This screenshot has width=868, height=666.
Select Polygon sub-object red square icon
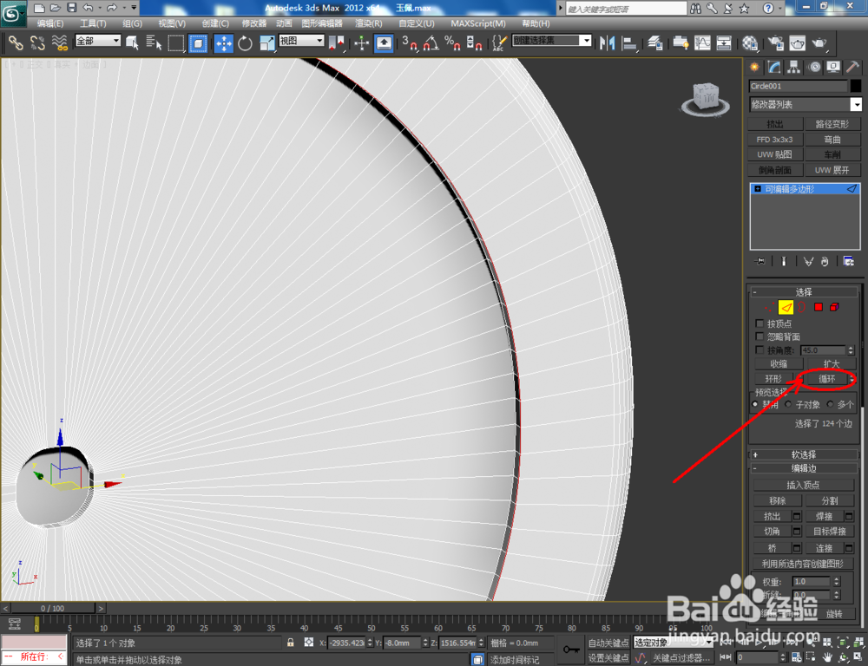(819, 307)
